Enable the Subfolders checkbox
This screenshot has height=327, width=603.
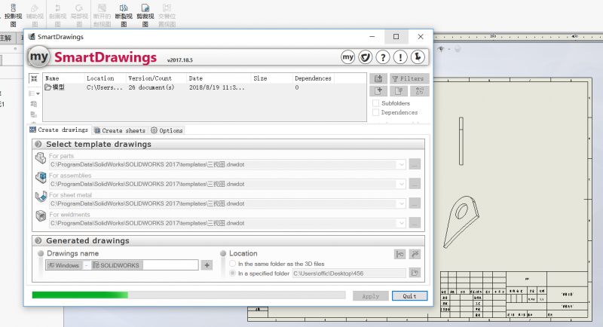pyautogui.click(x=376, y=103)
